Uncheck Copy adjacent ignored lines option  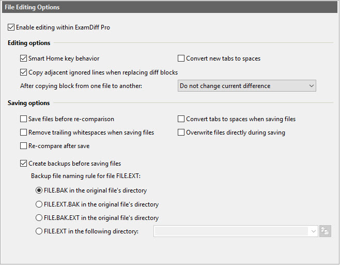pos(23,72)
